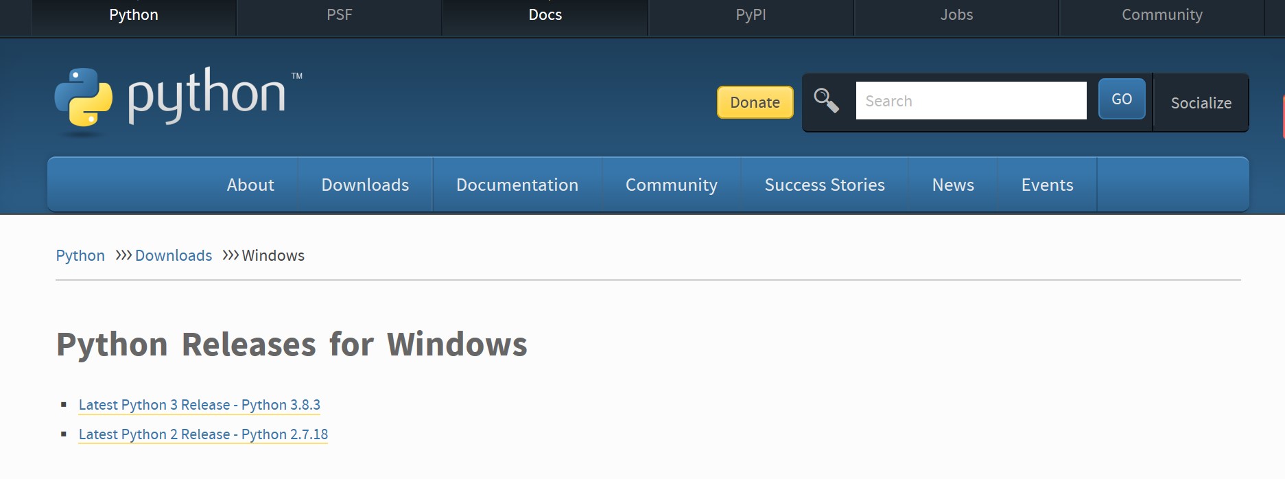Open the Documentation navigation menu

(x=517, y=185)
